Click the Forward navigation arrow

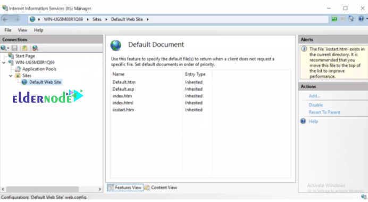[16, 20]
